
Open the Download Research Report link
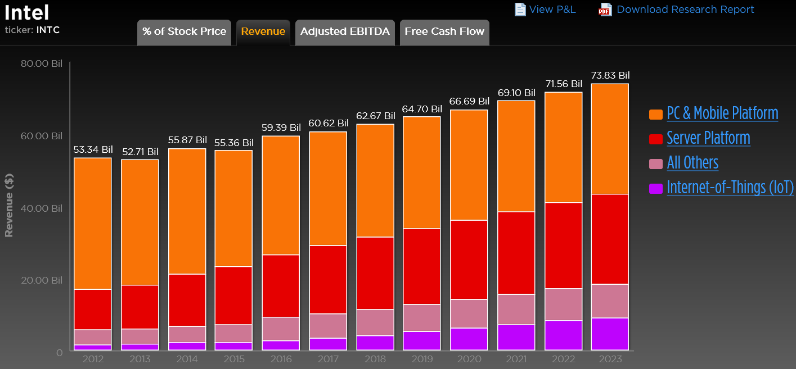pyautogui.click(x=685, y=10)
